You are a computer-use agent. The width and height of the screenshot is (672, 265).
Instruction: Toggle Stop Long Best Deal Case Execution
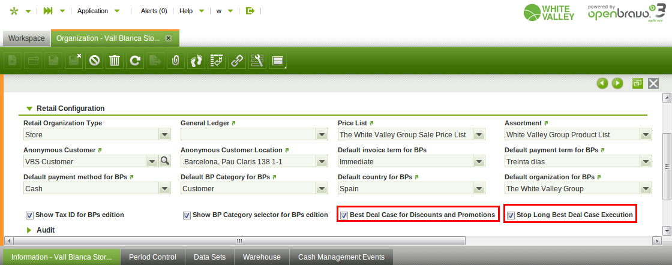tap(511, 215)
